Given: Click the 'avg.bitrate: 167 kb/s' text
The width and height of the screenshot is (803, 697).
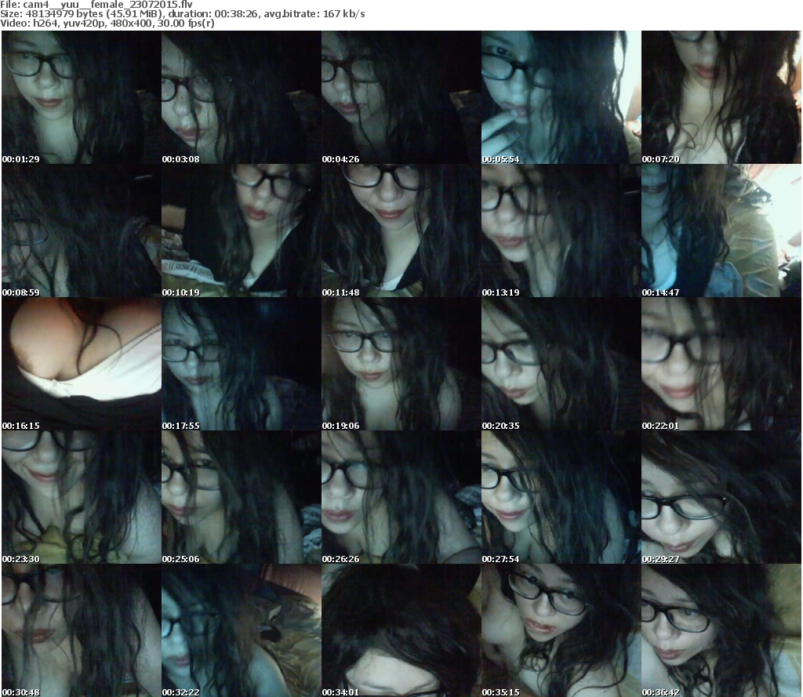Looking at the screenshot, I should coord(314,14).
